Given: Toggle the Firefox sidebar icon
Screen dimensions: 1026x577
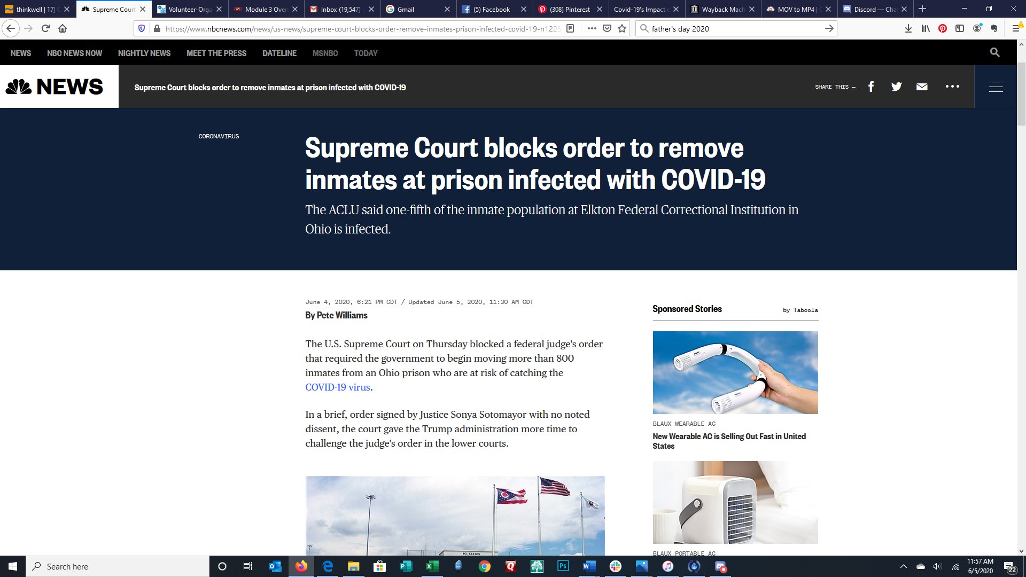Looking at the screenshot, I should pyautogui.click(x=960, y=28).
